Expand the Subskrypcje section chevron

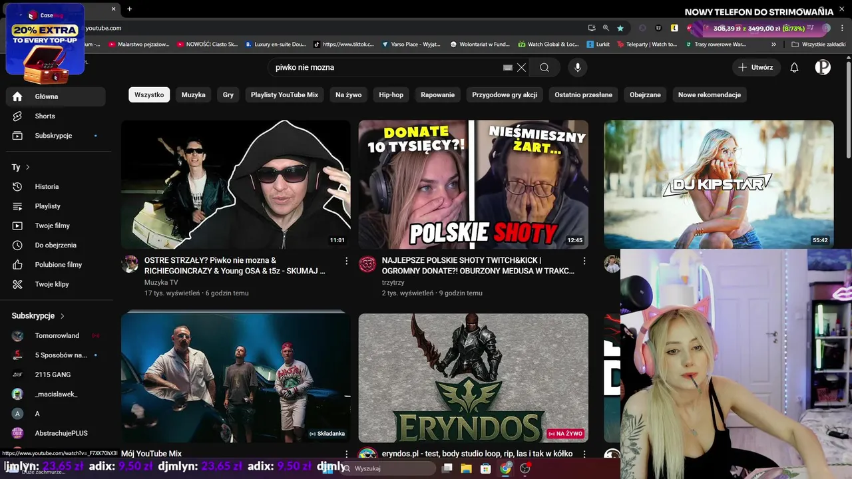pos(63,316)
